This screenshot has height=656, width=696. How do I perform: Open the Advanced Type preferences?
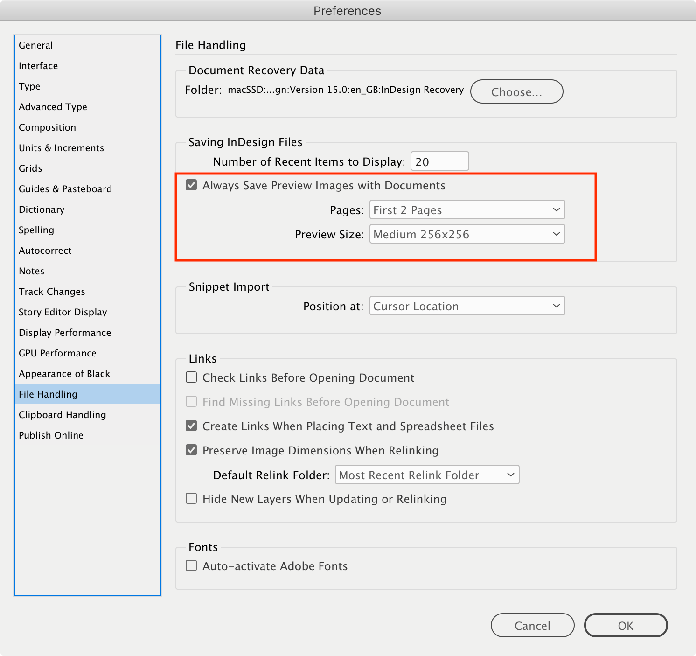click(x=52, y=107)
